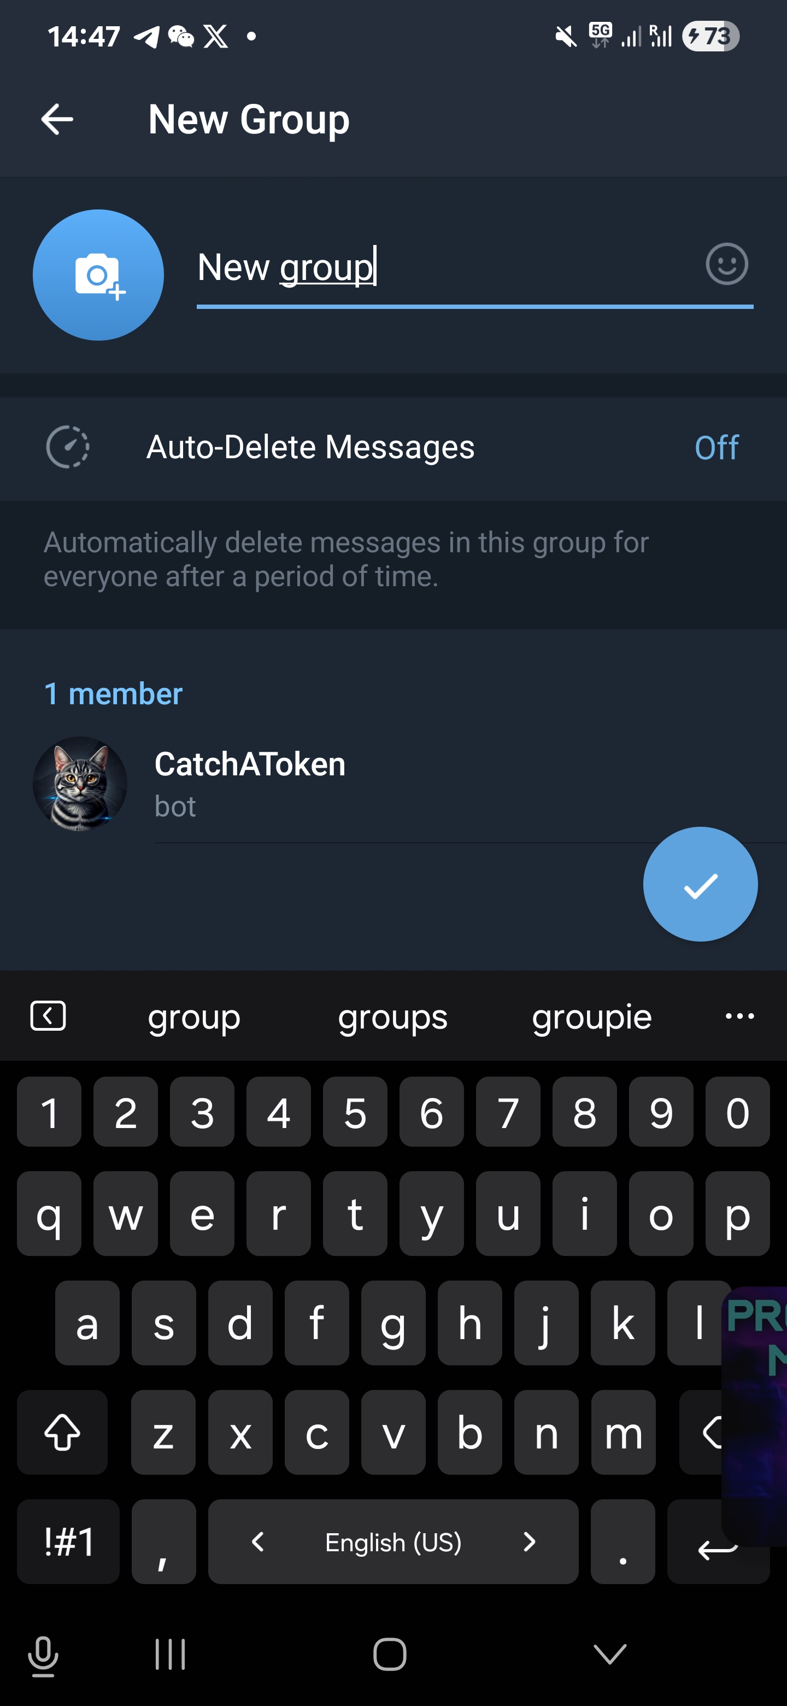Toggle the Shift key on keyboard

click(62, 1433)
